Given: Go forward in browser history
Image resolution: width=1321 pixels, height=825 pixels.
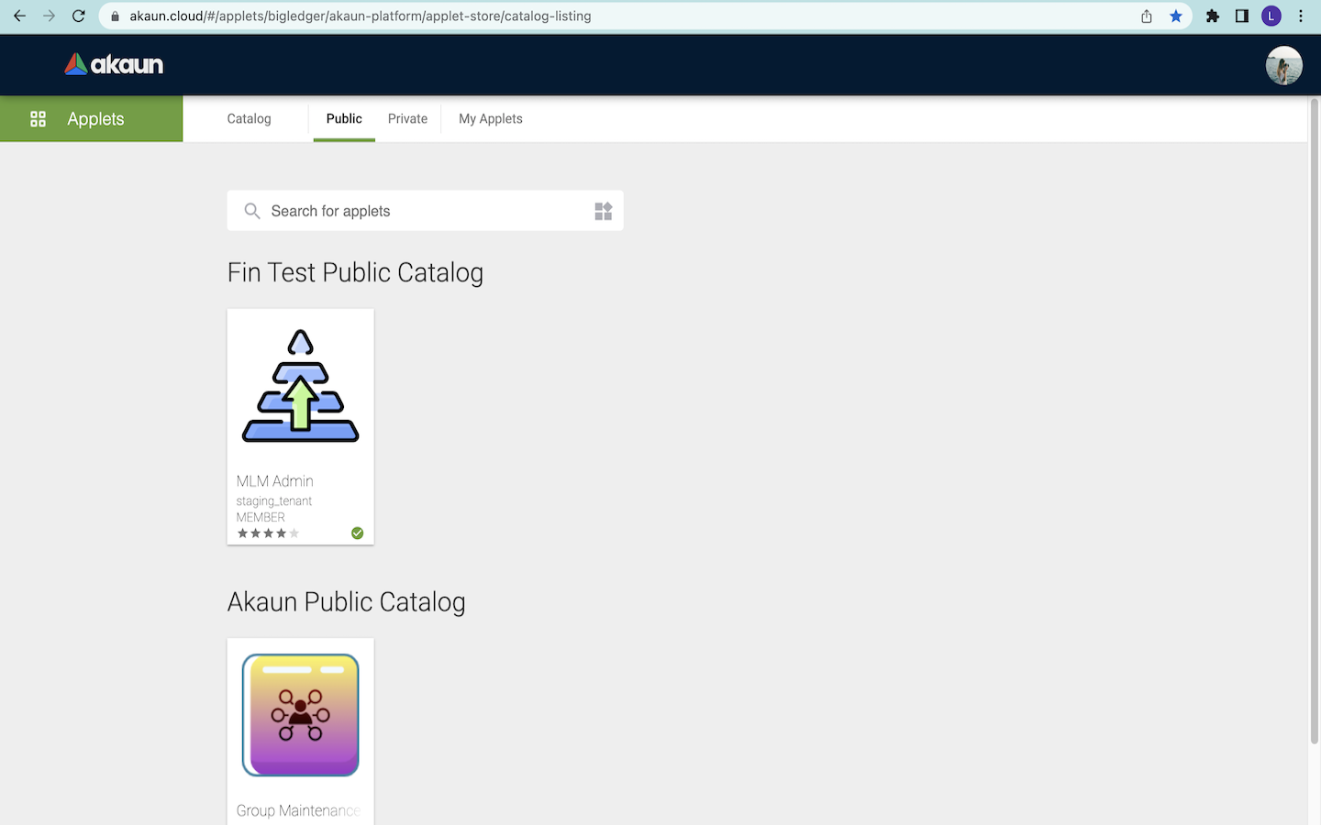Looking at the screenshot, I should (49, 16).
